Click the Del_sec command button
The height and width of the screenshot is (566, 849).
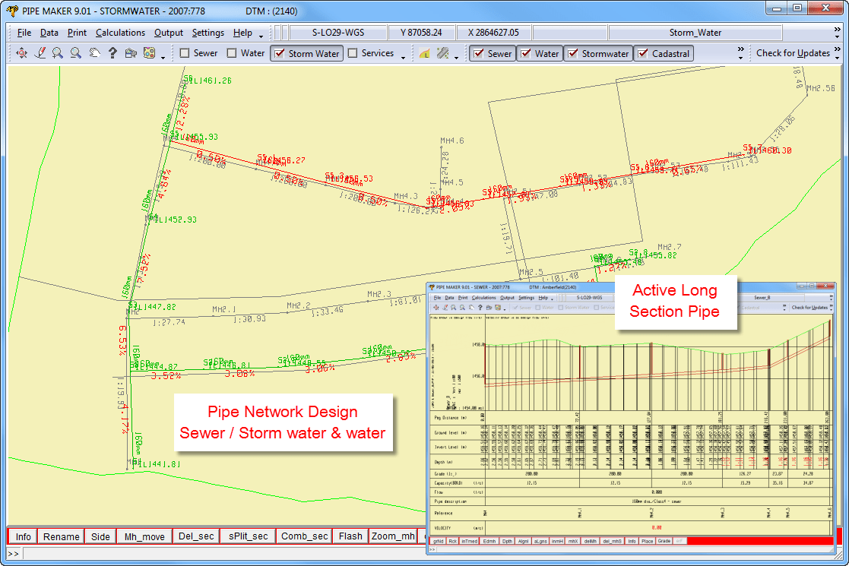(x=196, y=536)
